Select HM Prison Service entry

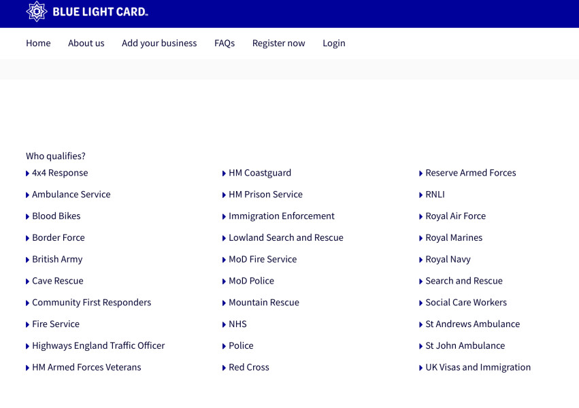point(265,194)
